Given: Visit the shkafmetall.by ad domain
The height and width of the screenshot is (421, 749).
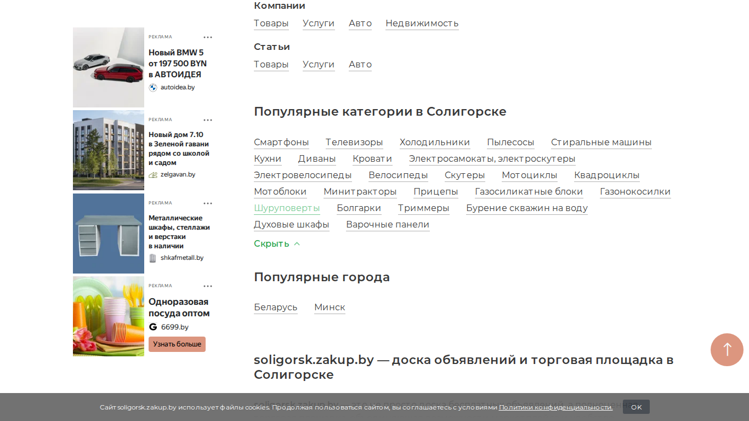Looking at the screenshot, I should [182, 258].
